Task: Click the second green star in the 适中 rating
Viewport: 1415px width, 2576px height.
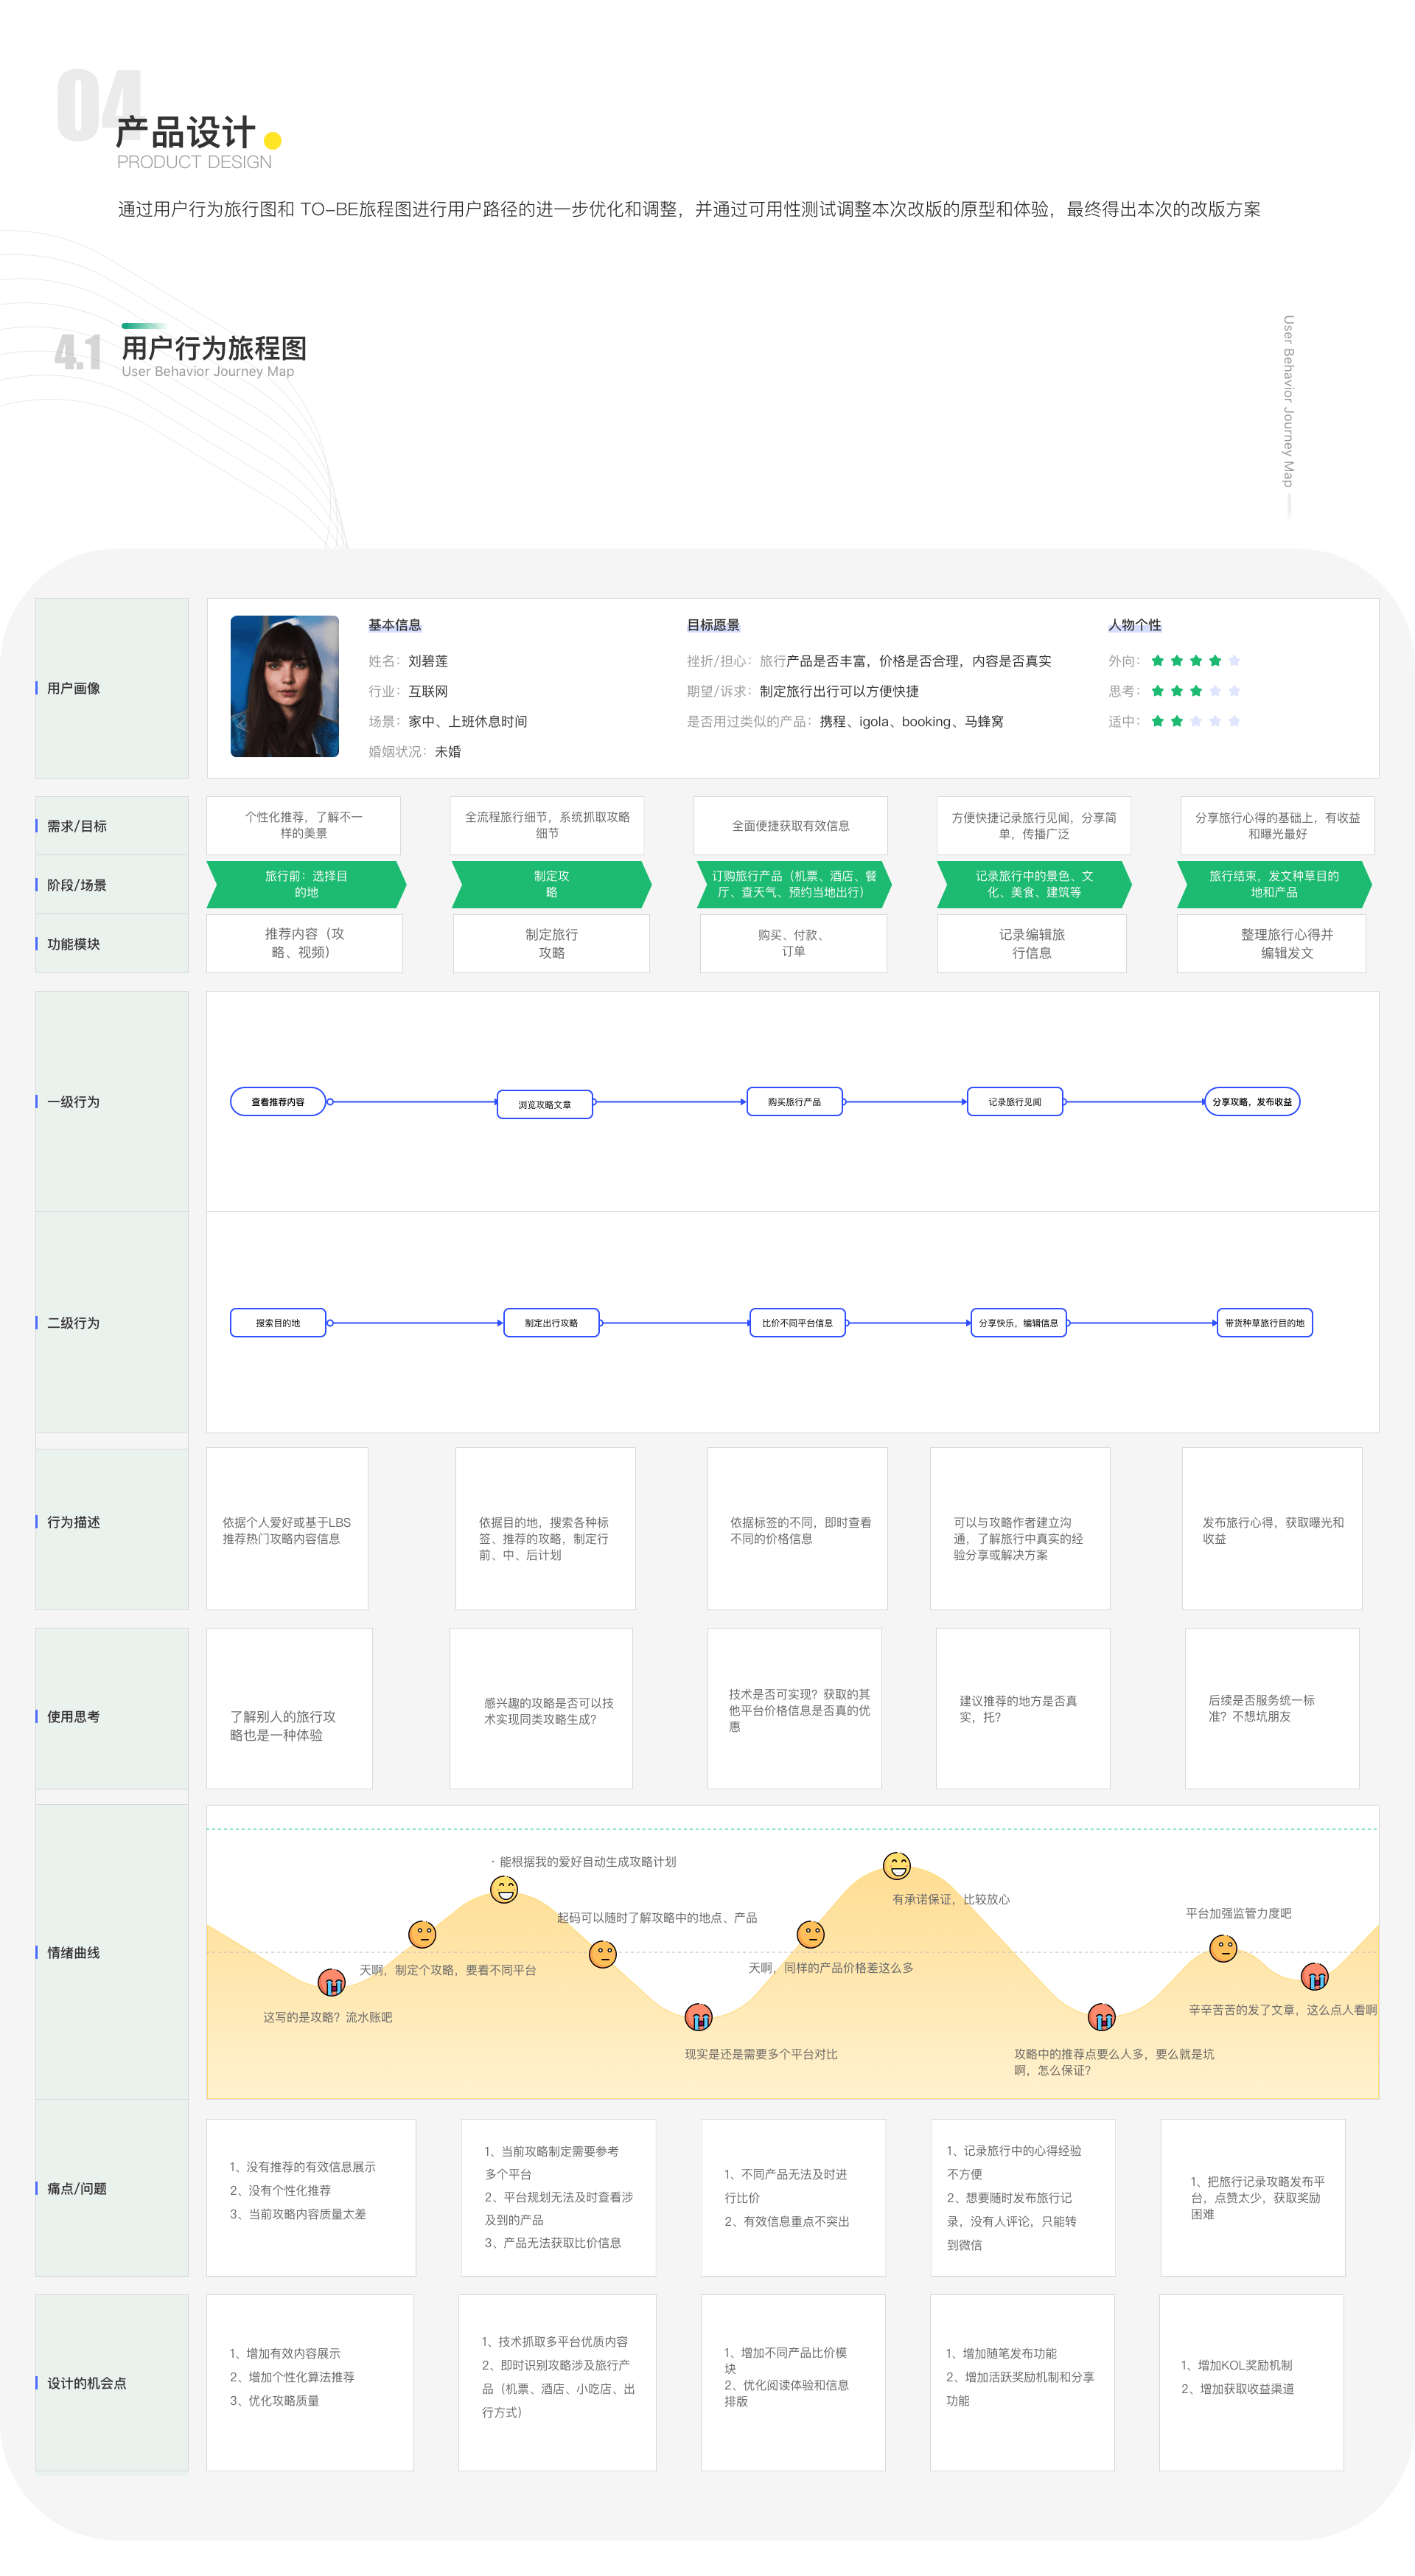Action: (1177, 721)
